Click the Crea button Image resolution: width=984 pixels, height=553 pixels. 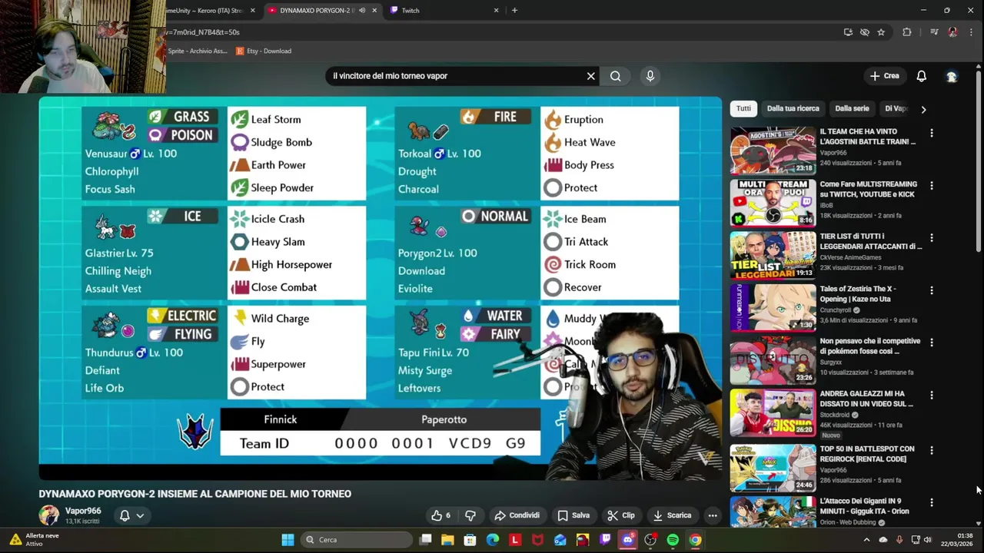884,76
